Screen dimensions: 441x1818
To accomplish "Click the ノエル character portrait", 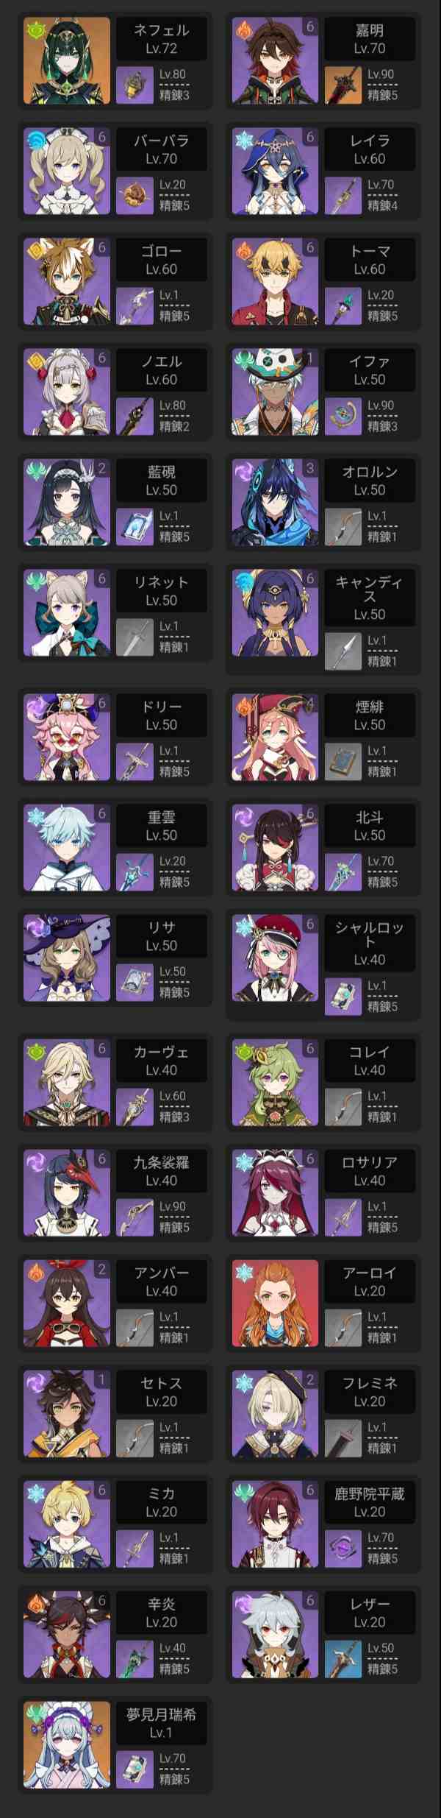I will [67, 392].
